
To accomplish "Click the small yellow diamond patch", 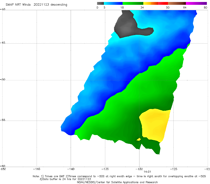I will point(139,139).
